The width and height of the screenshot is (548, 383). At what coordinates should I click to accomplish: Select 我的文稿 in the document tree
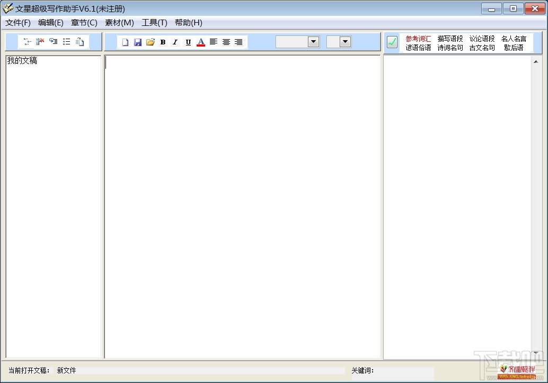pyautogui.click(x=22, y=61)
